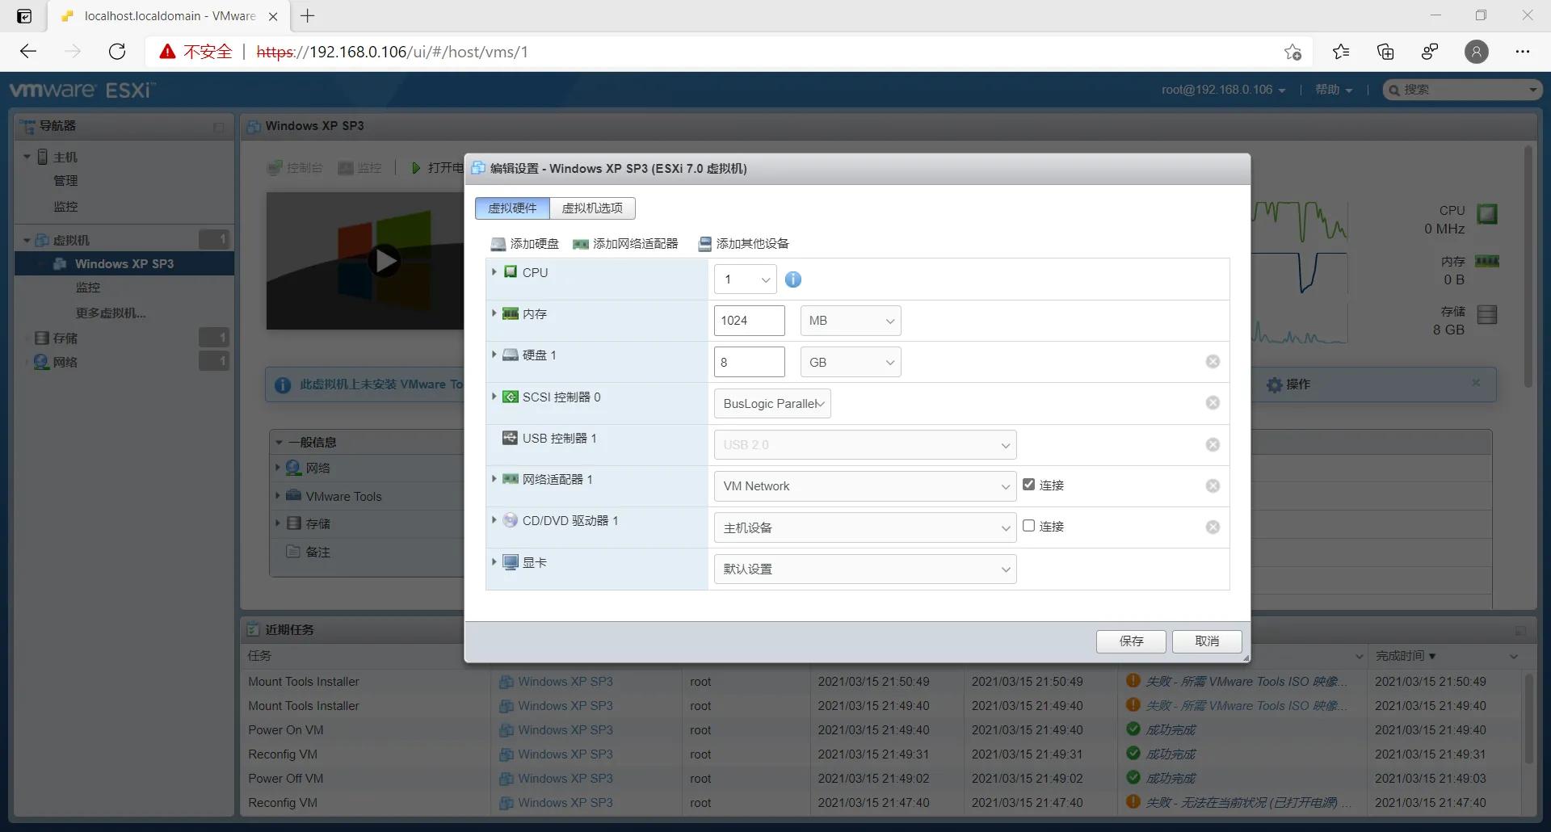1551x832 pixels.
Task: Play the Windows XP SP3 console preview
Action: pyautogui.click(x=385, y=260)
